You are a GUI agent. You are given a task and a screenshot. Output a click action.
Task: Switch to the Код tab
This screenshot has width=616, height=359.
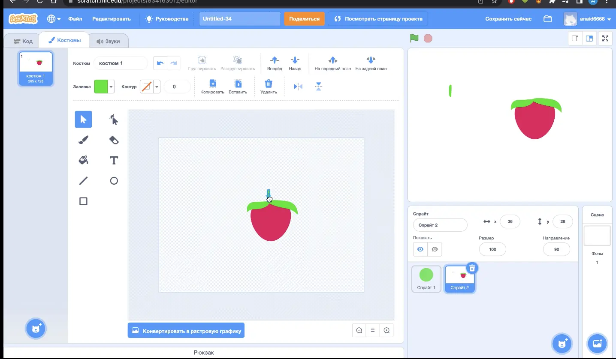click(x=23, y=41)
